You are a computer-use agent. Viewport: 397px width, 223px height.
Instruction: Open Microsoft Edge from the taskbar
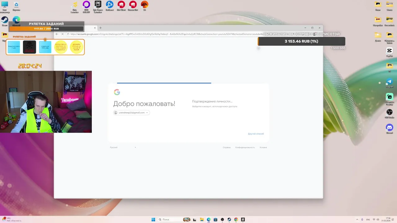coord(209,220)
